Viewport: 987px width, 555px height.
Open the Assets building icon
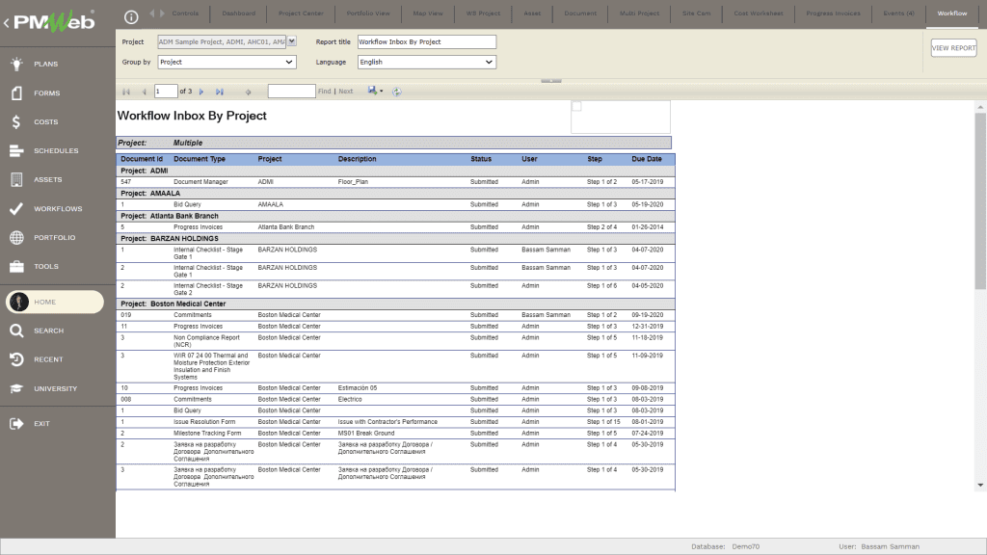17,180
